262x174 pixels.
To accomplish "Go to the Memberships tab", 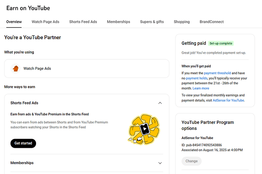I will [x=118, y=22].
